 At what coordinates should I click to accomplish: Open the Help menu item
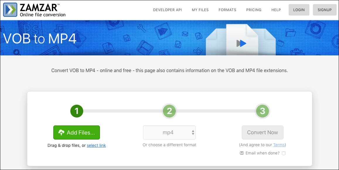276,10
